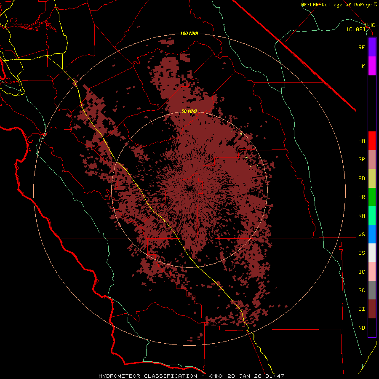Click the HR green legend swatch
The width and height of the screenshot is (379, 379).
point(372,197)
